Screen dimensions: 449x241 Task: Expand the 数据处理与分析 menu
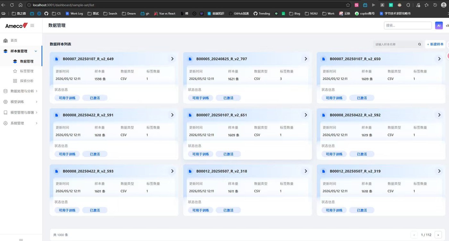tap(21, 91)
